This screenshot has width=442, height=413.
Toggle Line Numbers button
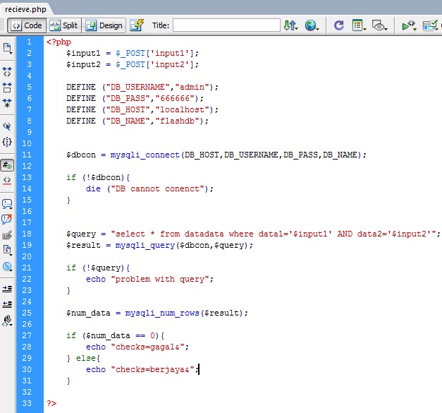(x=7, y=165)
